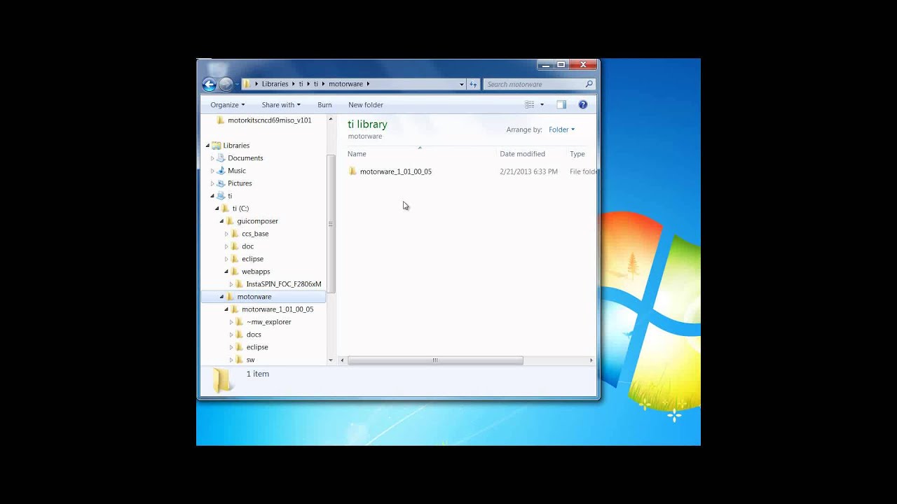The height and width of the screenshot is (504, 897).
Task: Open Help with the blue question mark icon
Action: [583, 105]
